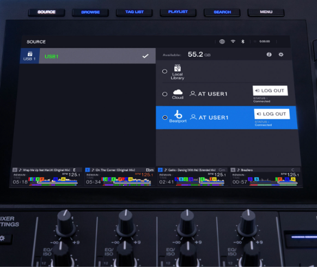Click the rightmost channel trim knob
The image size is (317, 267).
[248, 223]
